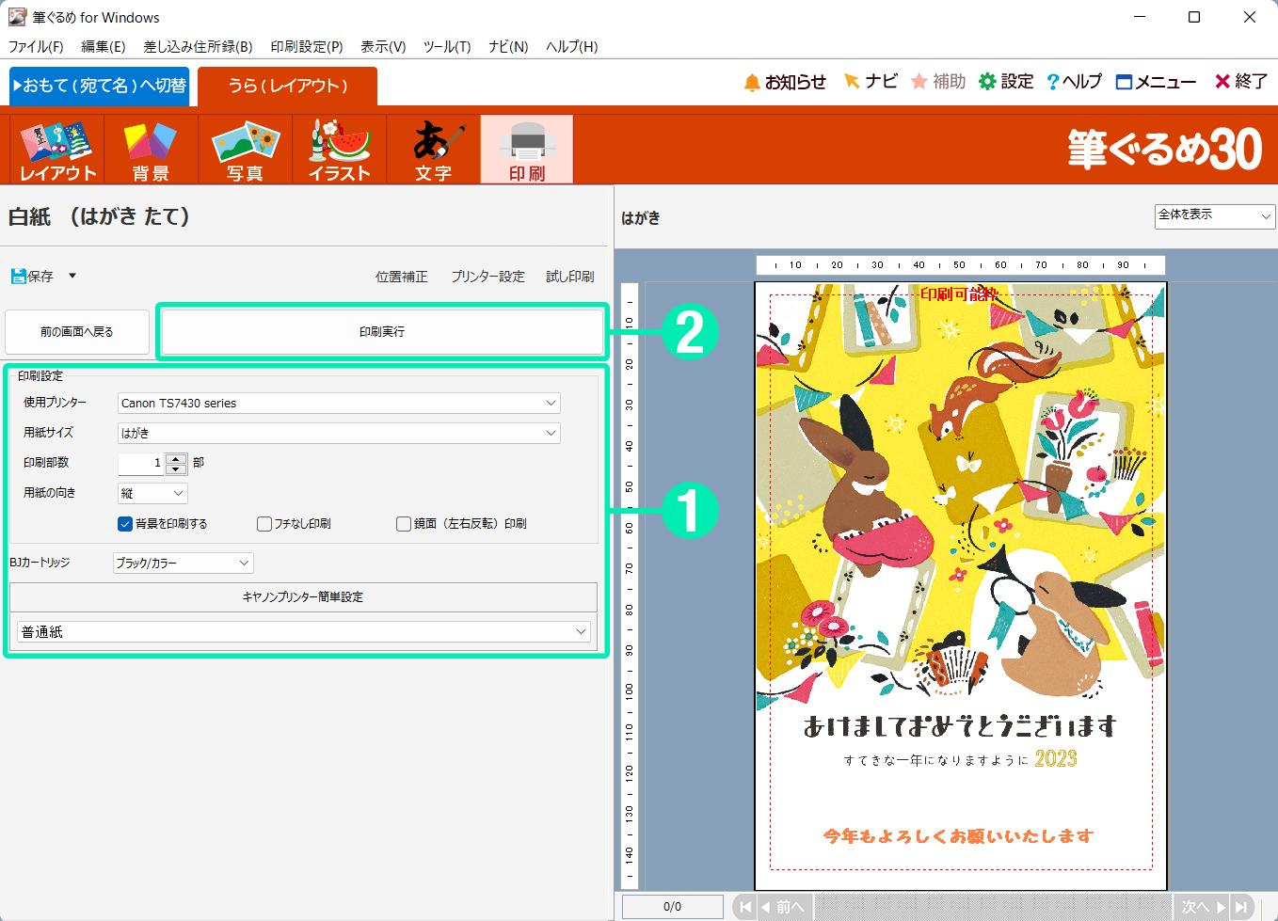This screenshot has height=921, width=1278.
Task: Click 前の画面へ戻る button
Action: click(77, 332)
